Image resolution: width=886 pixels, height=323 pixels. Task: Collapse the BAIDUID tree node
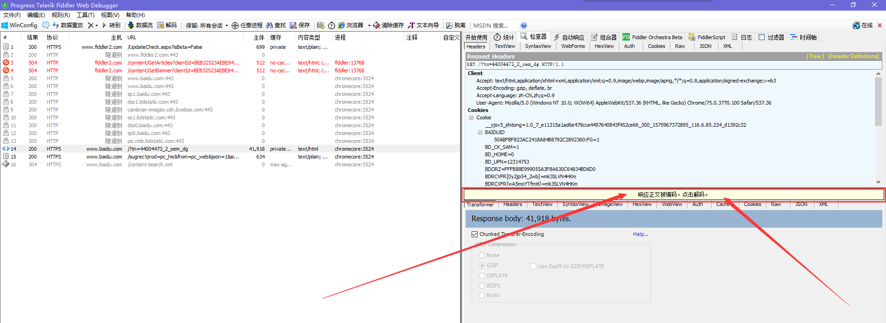pyautogui.click(x=480, y=132)
